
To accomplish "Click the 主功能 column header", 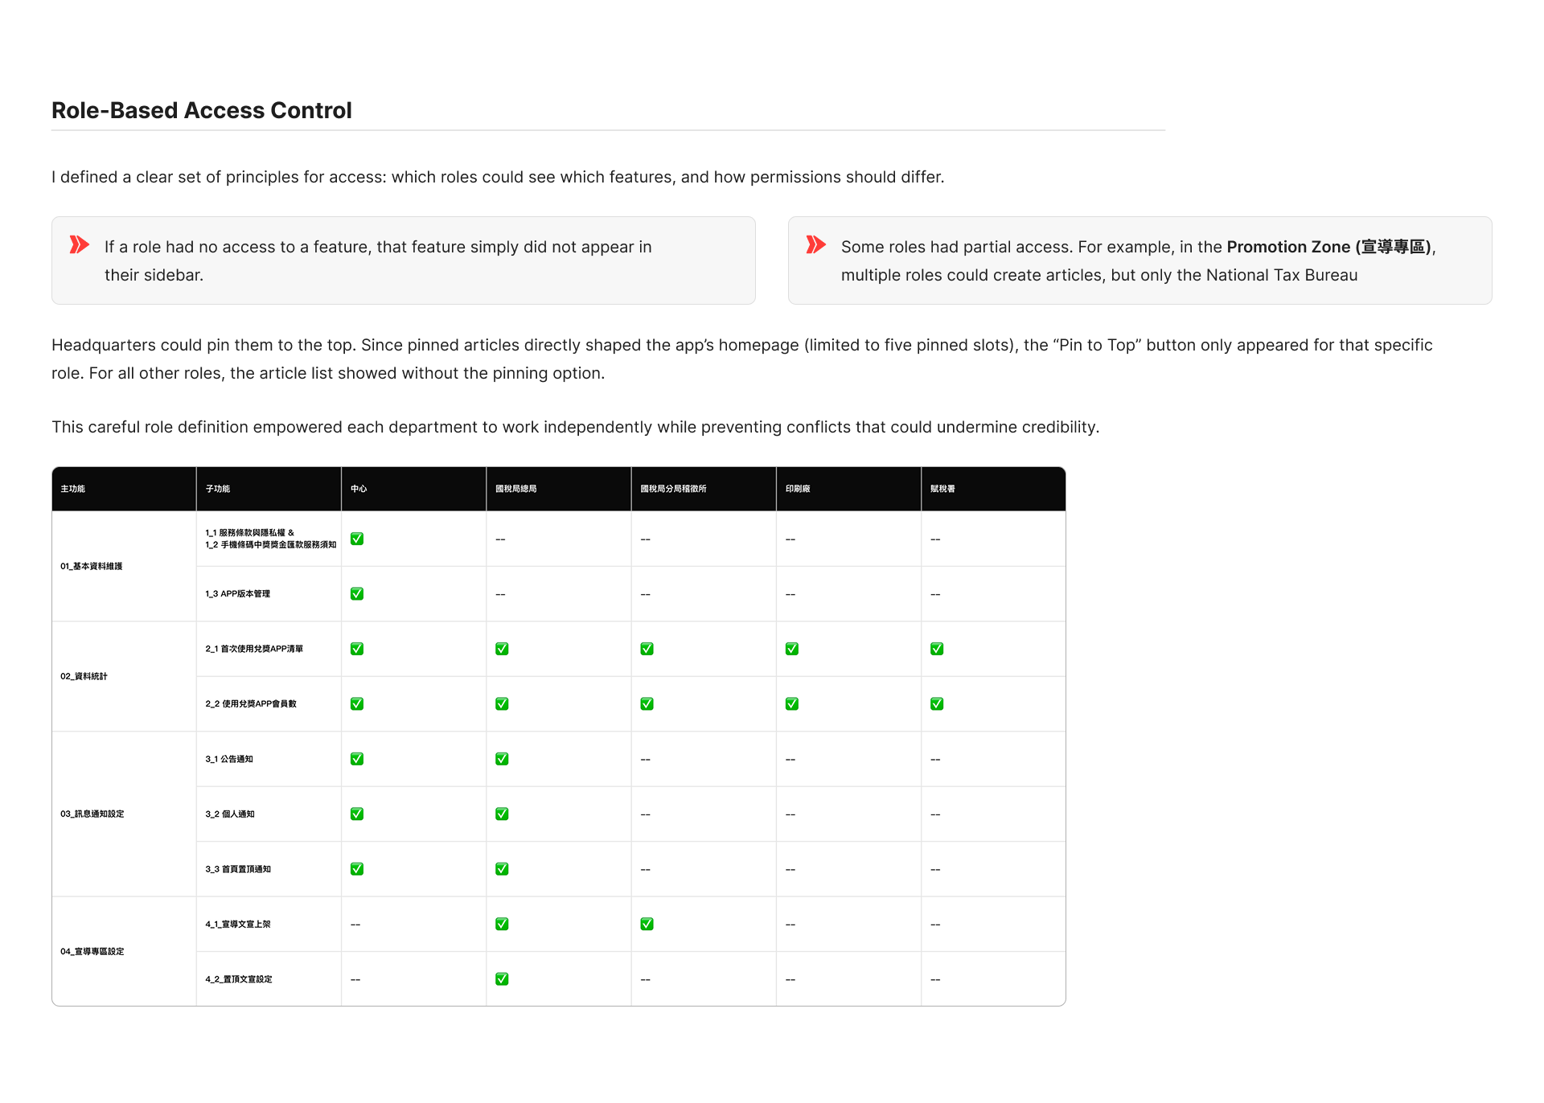I will [73, 489].
